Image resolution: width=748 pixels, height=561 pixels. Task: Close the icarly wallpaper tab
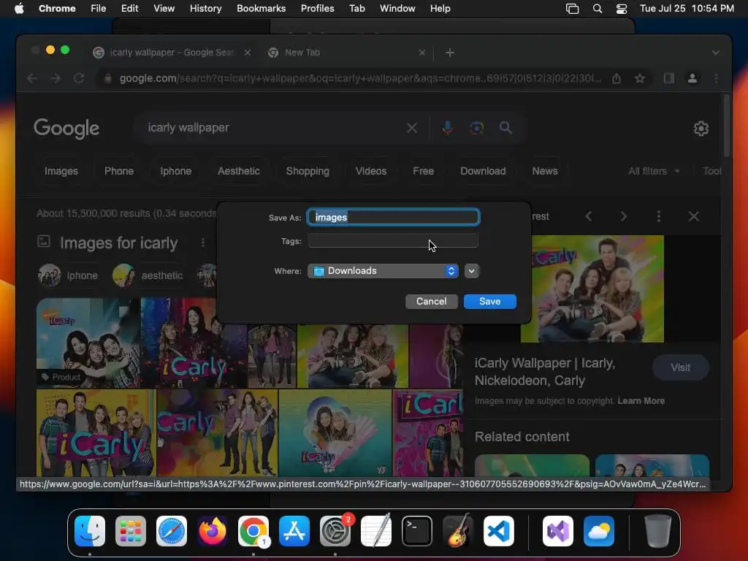247,53
